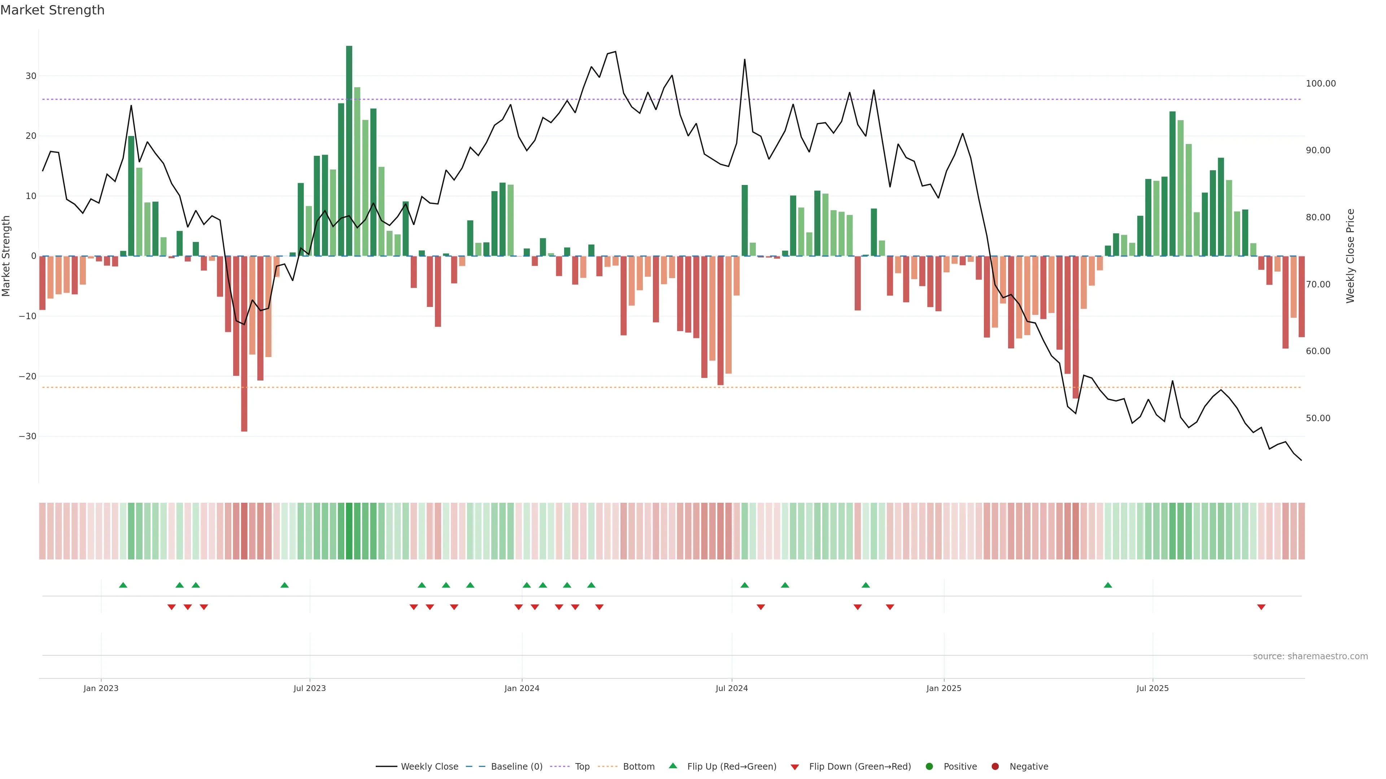Viewport: 1386px width, 779px height.
Task: Click the darkest green heatmap strip cell
Action: tap(349, 531)
